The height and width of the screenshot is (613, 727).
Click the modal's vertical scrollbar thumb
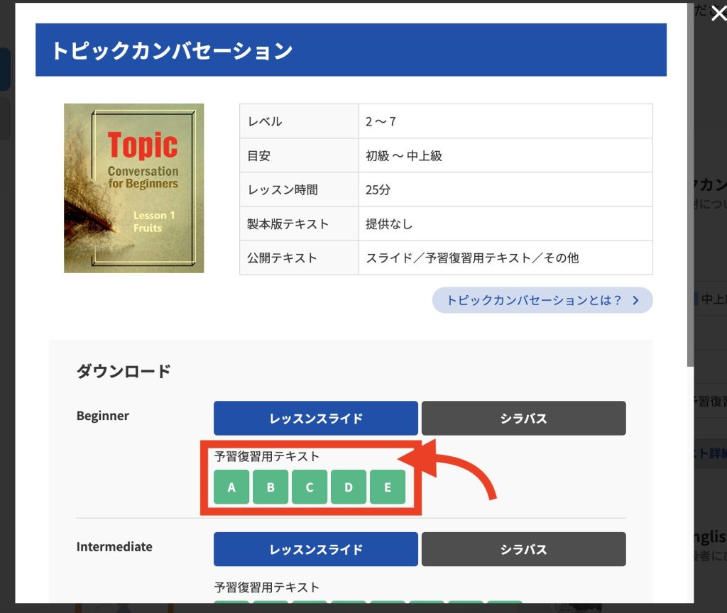(x=690, y=185)
